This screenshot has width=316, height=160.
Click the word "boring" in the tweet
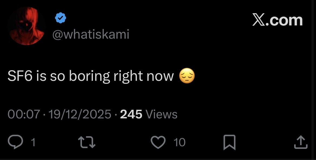tap(89, 77)
